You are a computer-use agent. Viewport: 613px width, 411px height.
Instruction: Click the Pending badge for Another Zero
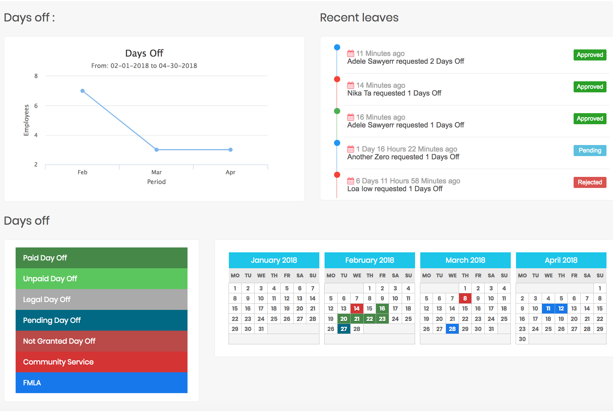click(x=590, y=150)
